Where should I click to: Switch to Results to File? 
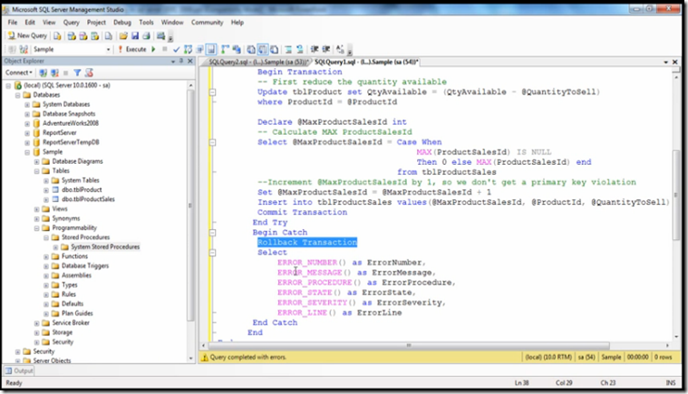pyautogui.click(x=275, y=50)
